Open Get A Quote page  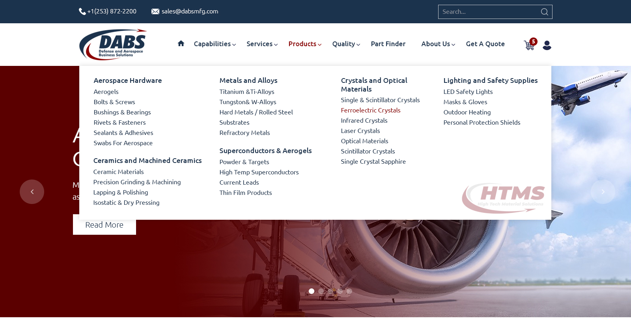click(485, 44)
